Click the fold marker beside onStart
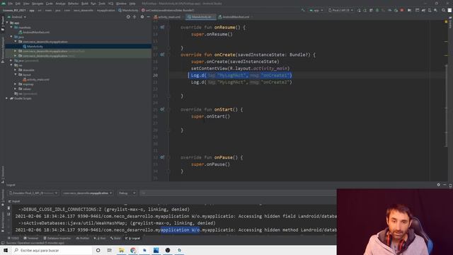Viewport: 453px width, 255px height. (168, 110)
